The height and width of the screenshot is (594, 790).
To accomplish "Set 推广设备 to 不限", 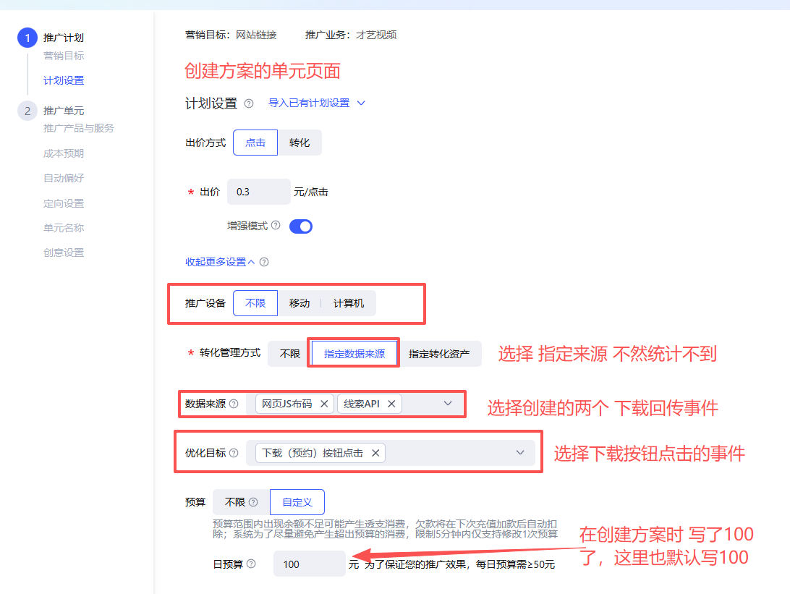I will coord(255,303).
